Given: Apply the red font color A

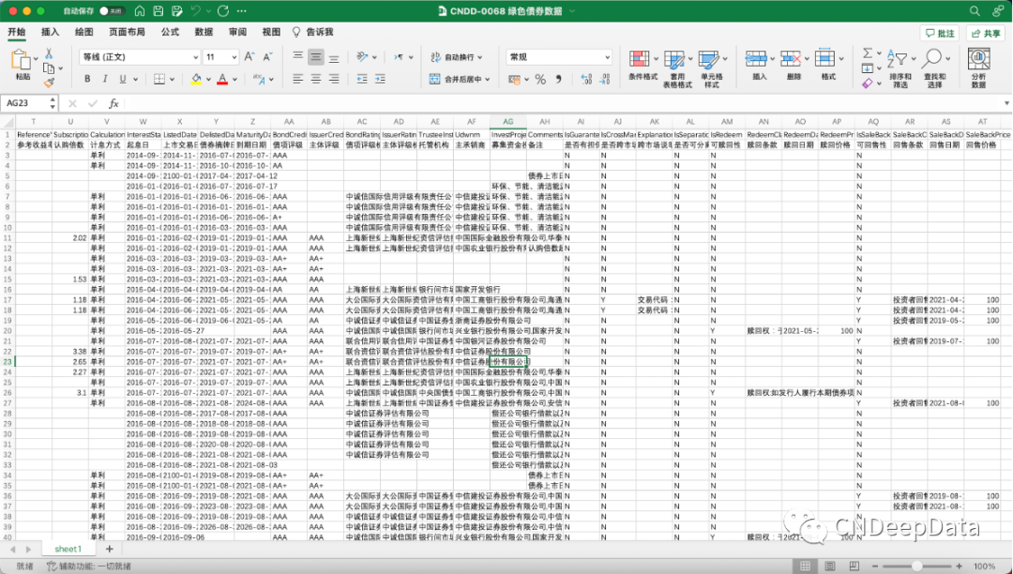Looking at the screenshot, I should (222, 79).
